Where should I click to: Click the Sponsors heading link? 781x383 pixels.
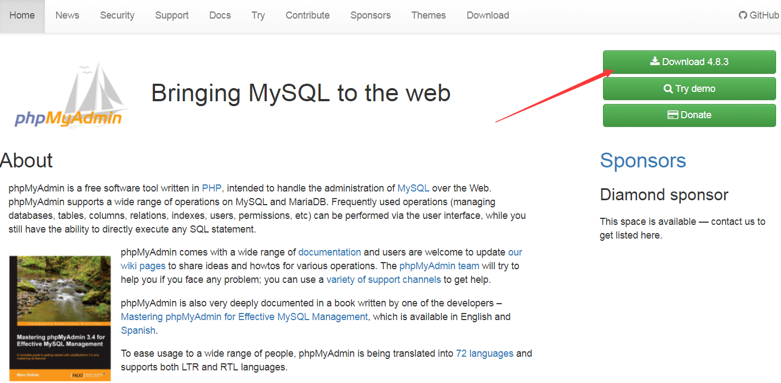pyautogui.click(x=643, y=160)
